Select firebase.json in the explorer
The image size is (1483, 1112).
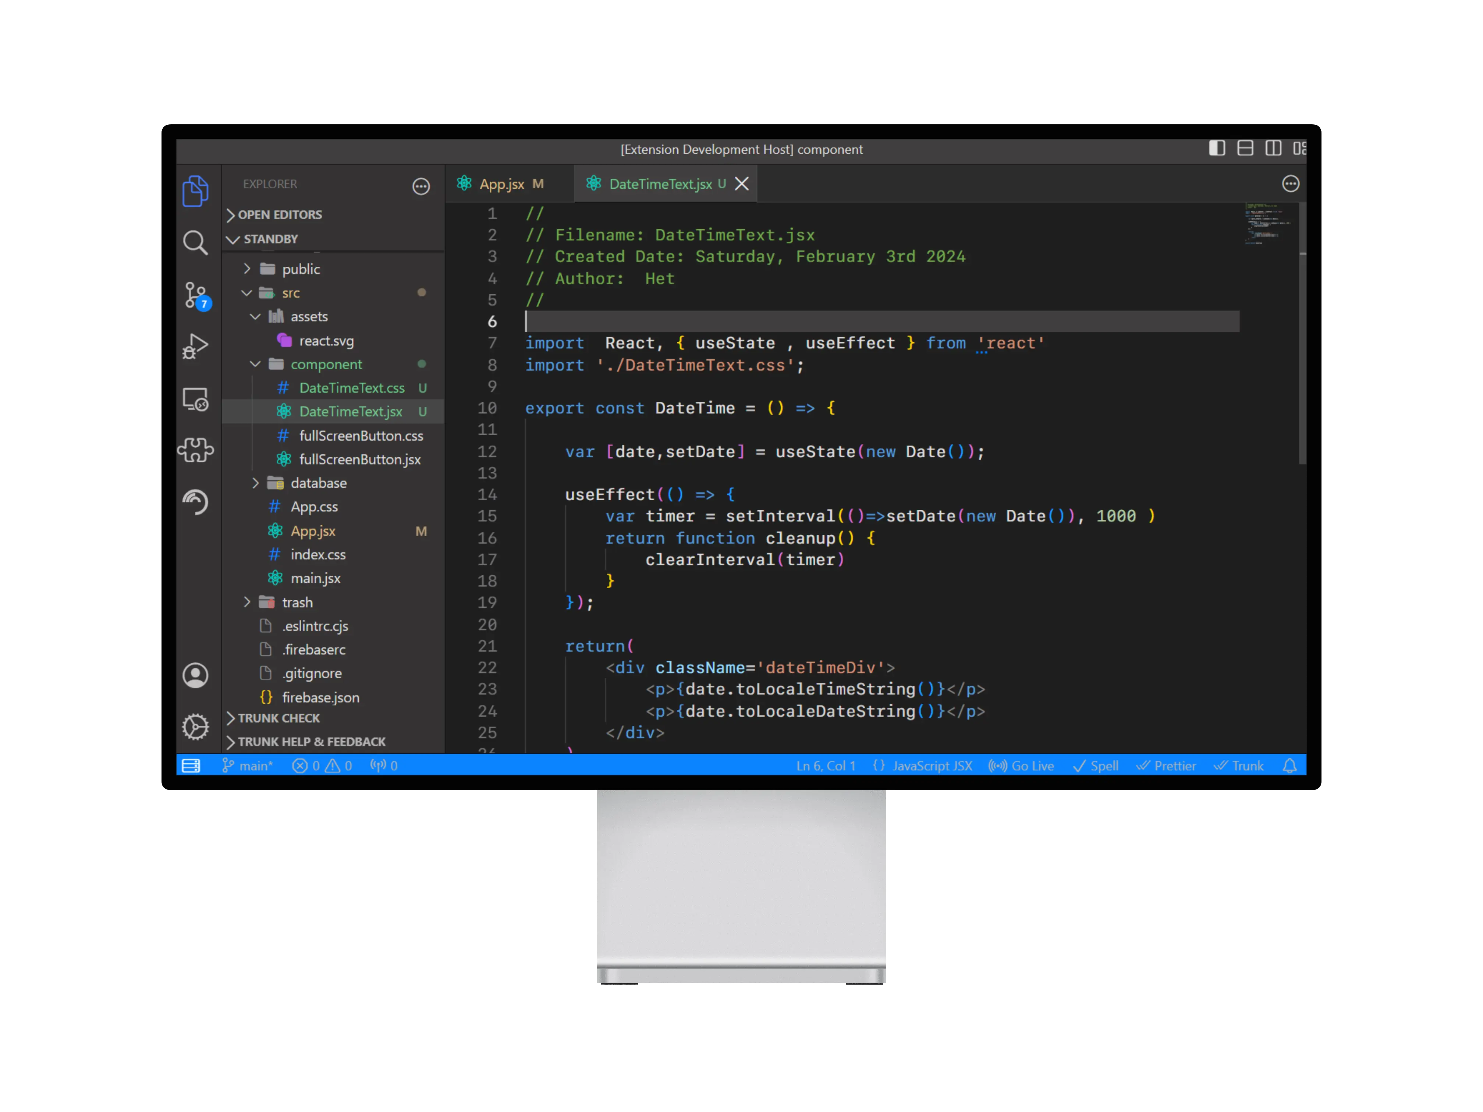[321, 697]
